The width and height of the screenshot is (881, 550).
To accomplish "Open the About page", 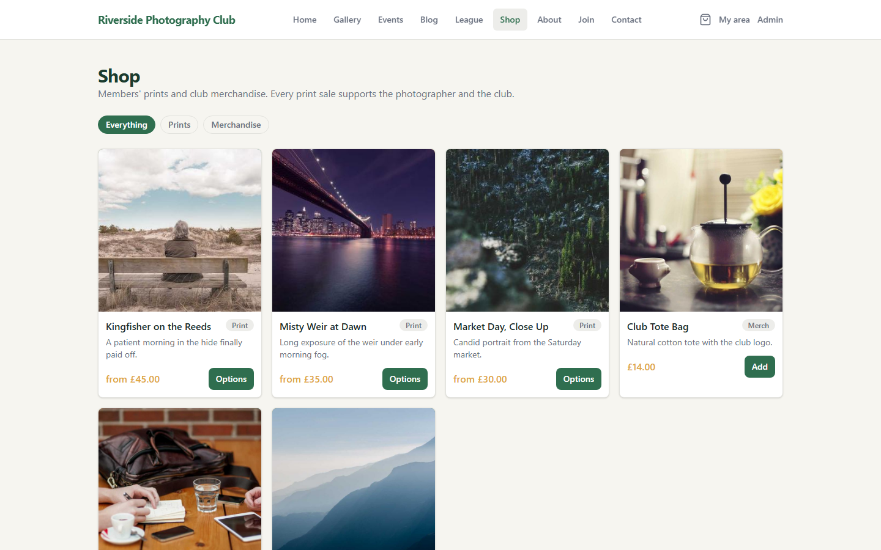I will [x=549, y=20].
